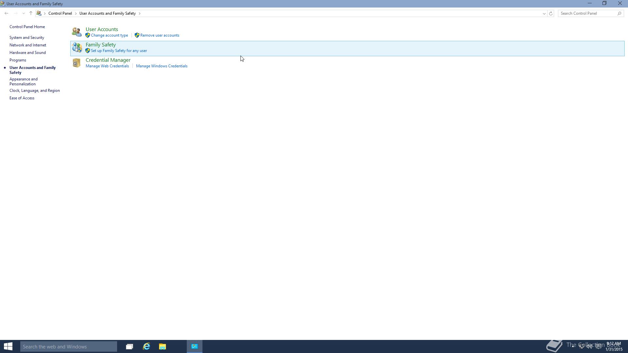Click the Control Panel taskbar button
Image resolution: width=628 pixels, height=353 pixels.
[195, 346]
